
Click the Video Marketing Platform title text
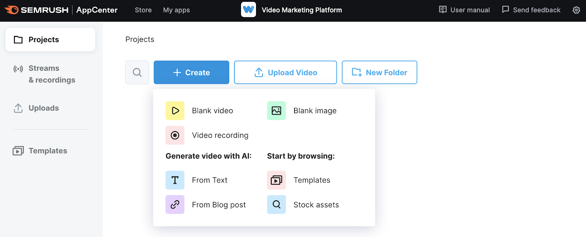(302, 10)
